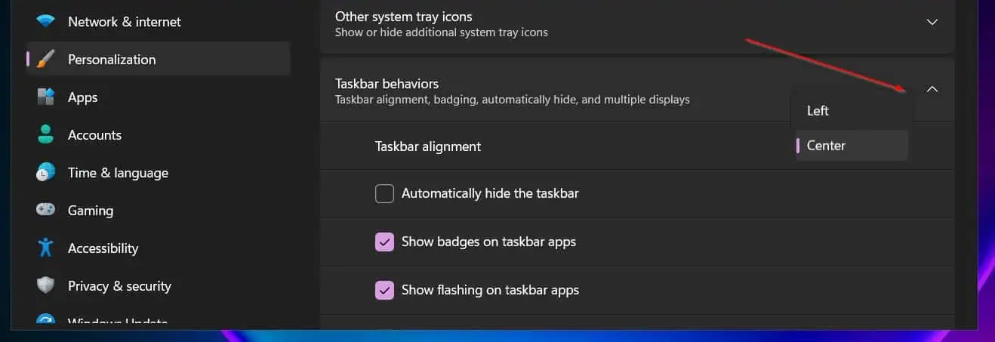Click the Gaming controller icon
This screenshot has width=995, height=342.
[x=46, y=211]
